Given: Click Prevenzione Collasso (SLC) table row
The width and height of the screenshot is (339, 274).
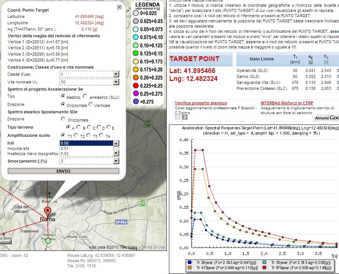Looking at the screenshot, I should tap(288, 88).
